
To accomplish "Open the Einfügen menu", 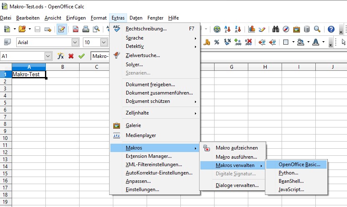I will coord(76,18).
